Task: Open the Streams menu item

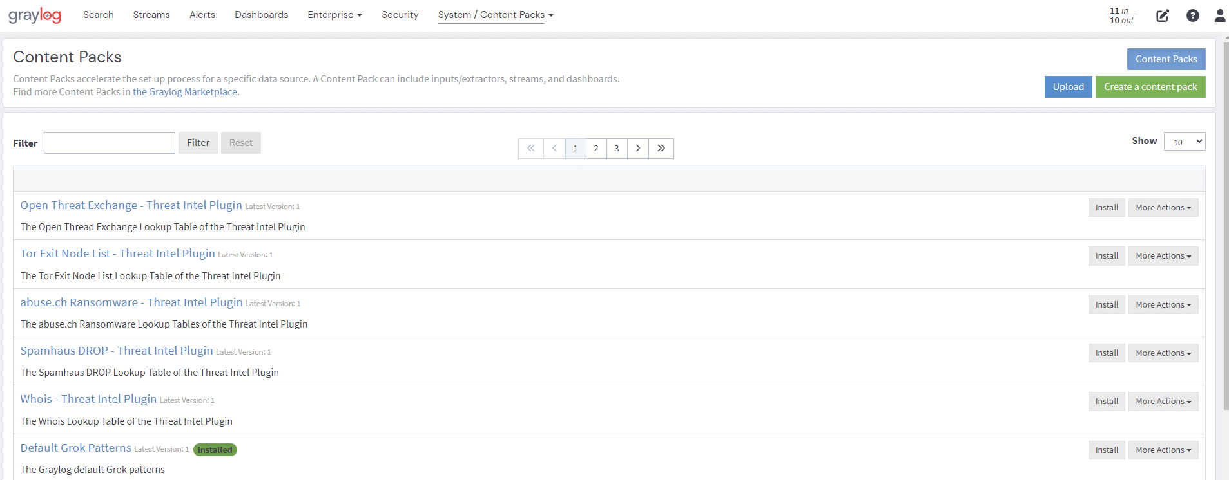Action: (151, 15)
